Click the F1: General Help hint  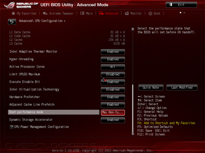(x=150, y=112)
